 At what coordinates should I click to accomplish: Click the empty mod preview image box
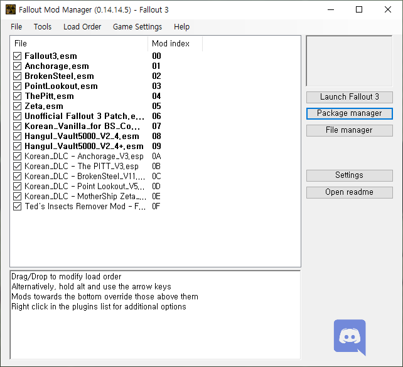pyautogui.click(x=349, y=61)
